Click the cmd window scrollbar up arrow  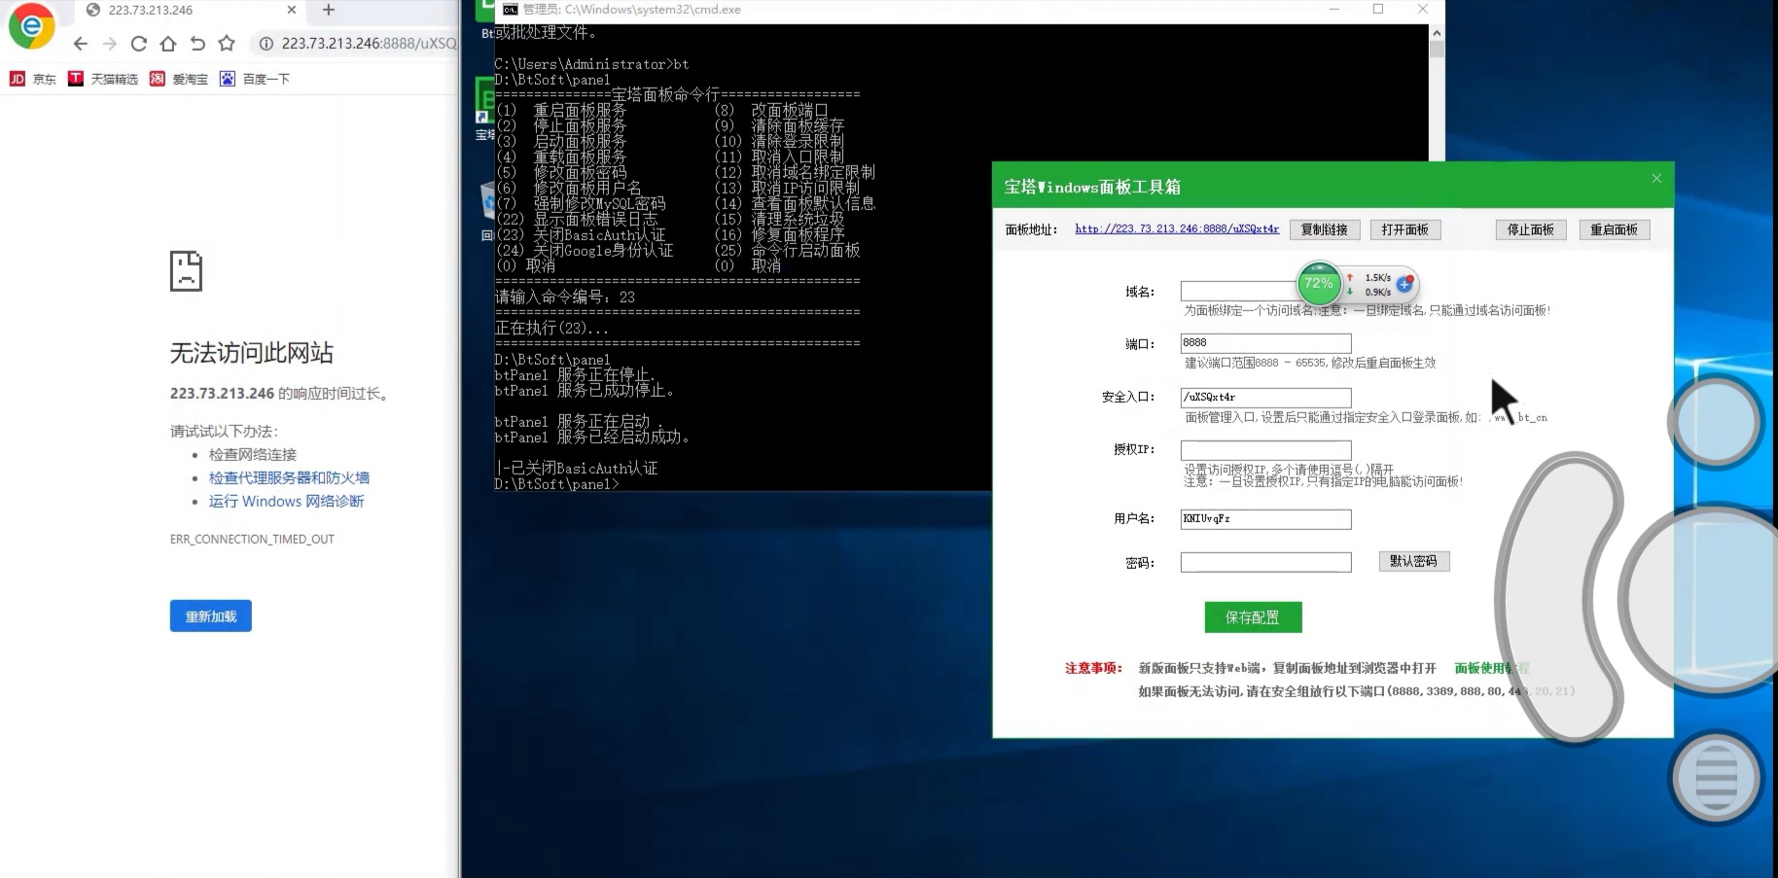pyautogui.click(x=1437, y=32)
